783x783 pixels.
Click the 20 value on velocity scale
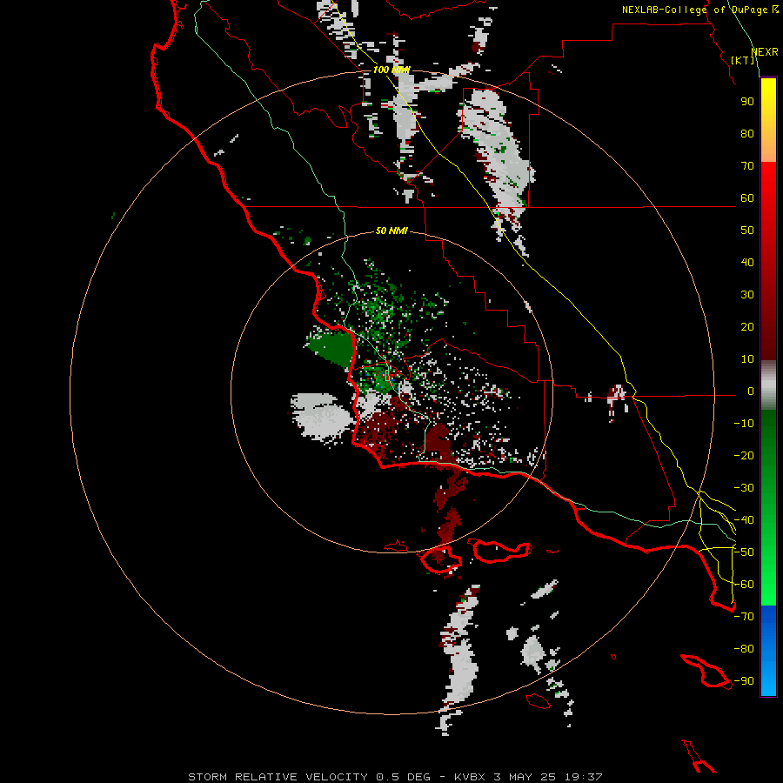tap(747, 326)
